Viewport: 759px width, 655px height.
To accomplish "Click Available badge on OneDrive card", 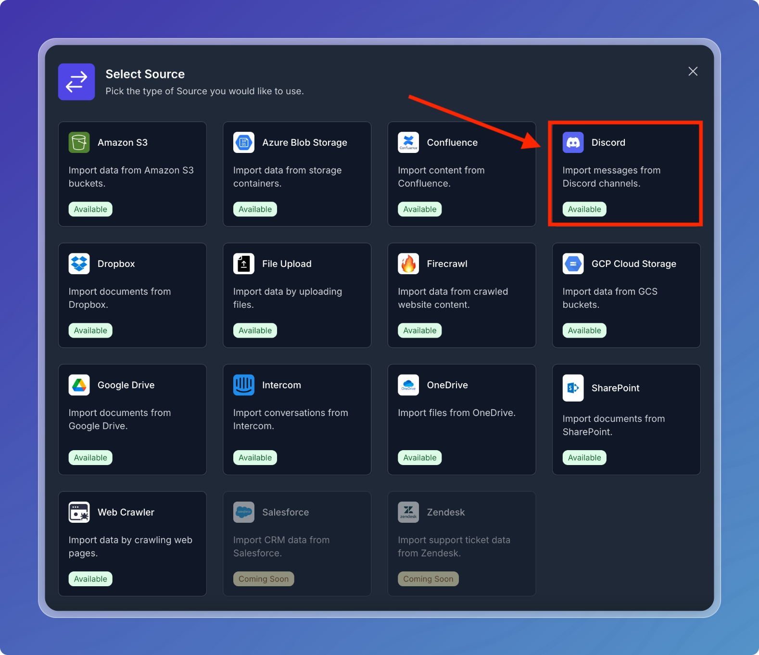I will [x=420, y=458].
